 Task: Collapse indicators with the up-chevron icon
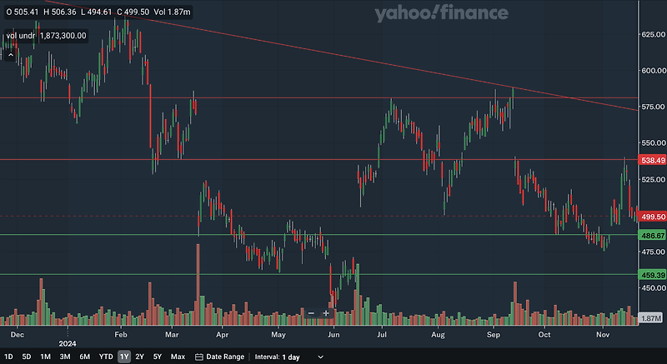point(11,55)
